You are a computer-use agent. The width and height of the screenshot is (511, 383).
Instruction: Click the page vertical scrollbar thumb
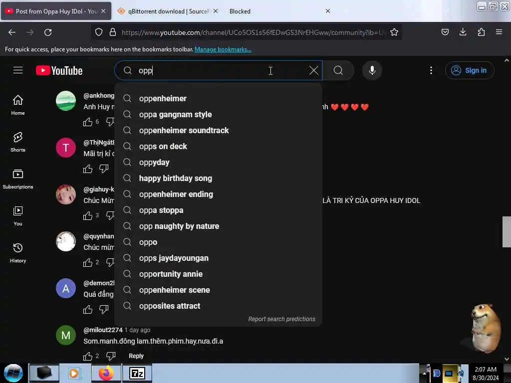point(507,231)
